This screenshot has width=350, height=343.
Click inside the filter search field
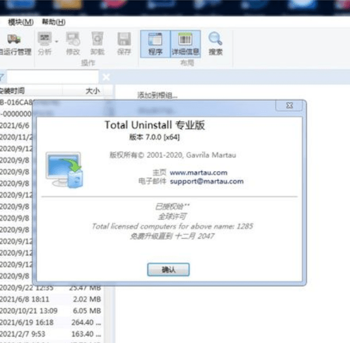coord(52,77)
